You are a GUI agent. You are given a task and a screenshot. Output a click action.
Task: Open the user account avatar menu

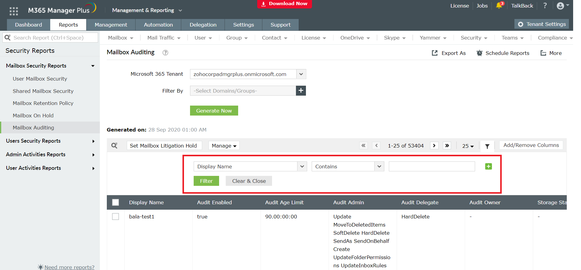[563, 6]
